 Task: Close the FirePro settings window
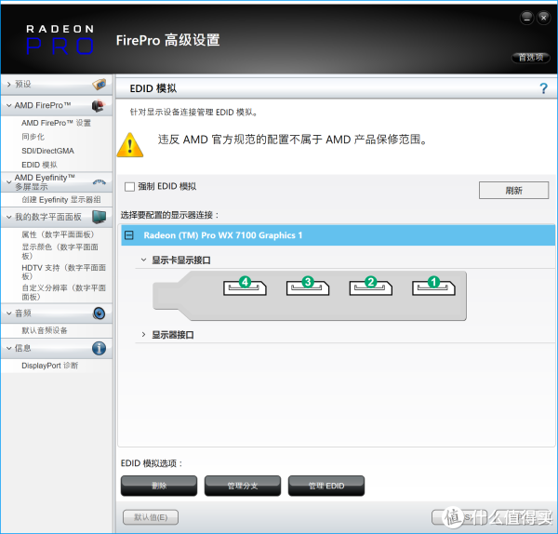click(544, 17)
